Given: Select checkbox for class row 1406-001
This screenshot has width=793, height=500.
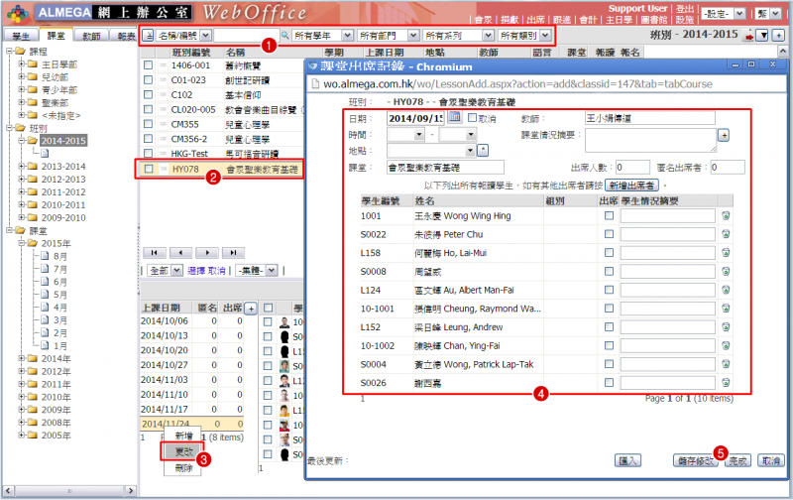Looking at the screenshot, I should pos(148,65).
